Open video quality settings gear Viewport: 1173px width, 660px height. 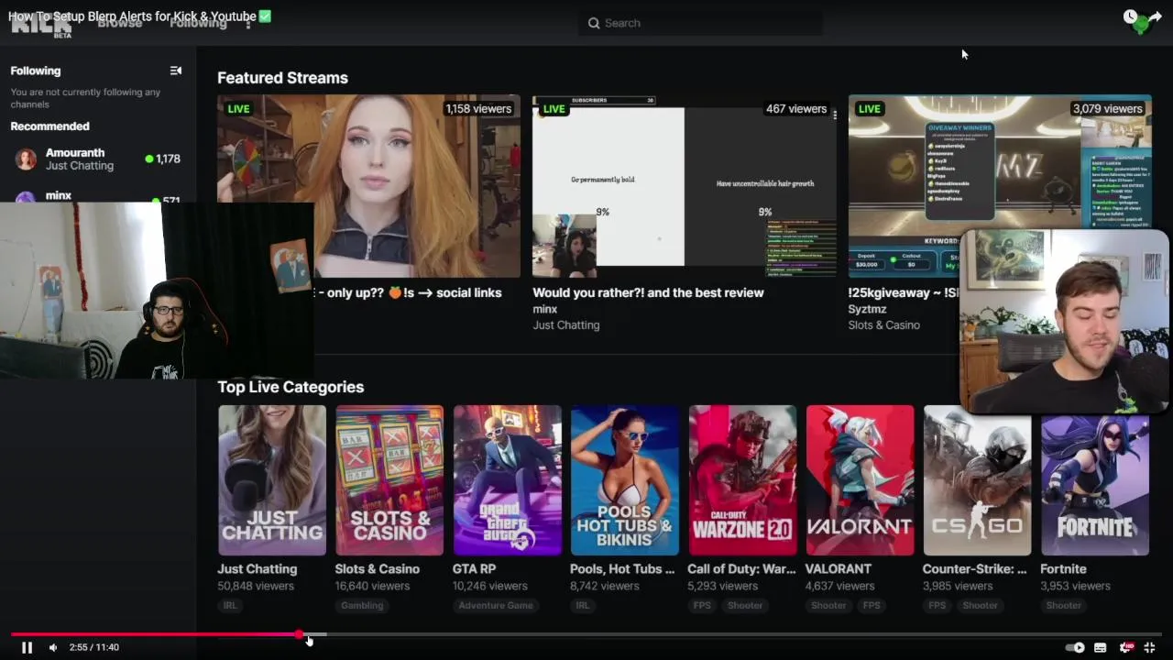click(1125, 647)
